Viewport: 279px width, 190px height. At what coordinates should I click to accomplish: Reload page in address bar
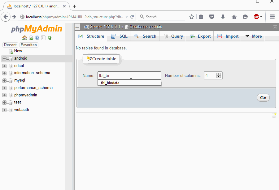tap(132, 17)
